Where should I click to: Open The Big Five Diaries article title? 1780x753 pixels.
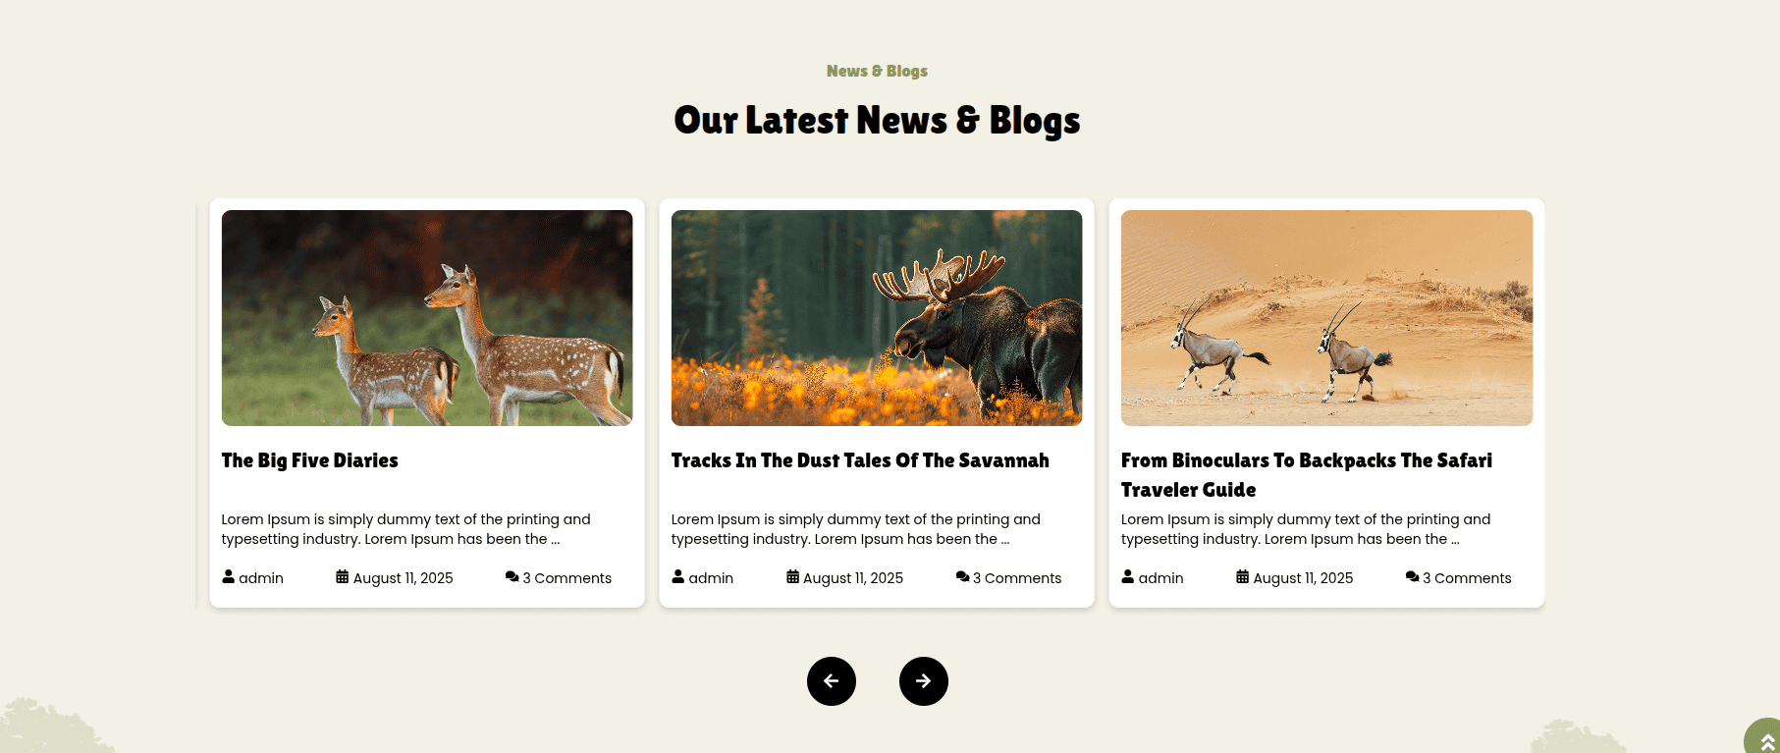(x=309, y=460)
